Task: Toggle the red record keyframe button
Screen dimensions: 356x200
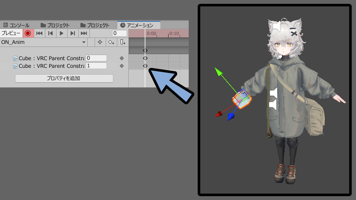Action: click(x=28, y=33)
